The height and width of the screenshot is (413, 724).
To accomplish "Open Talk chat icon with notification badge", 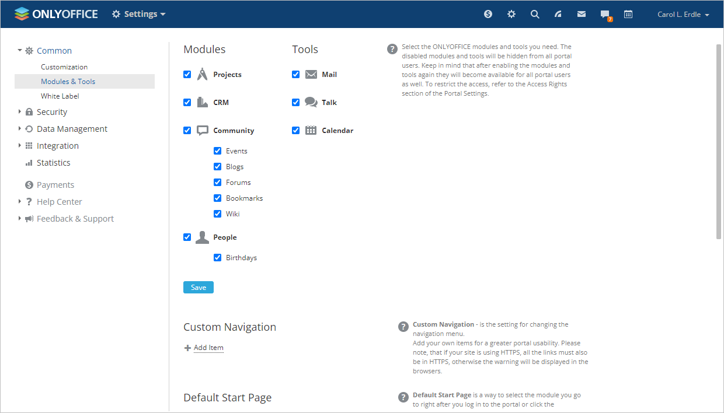I will pos(605,15).
